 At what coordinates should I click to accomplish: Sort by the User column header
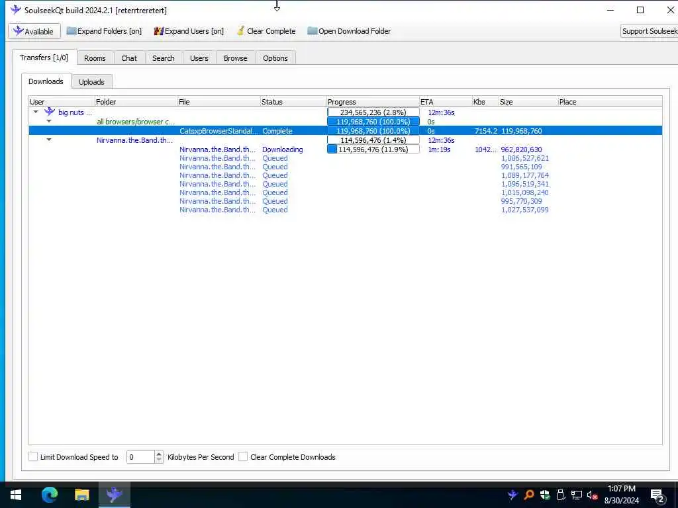[x=62, y=102]
